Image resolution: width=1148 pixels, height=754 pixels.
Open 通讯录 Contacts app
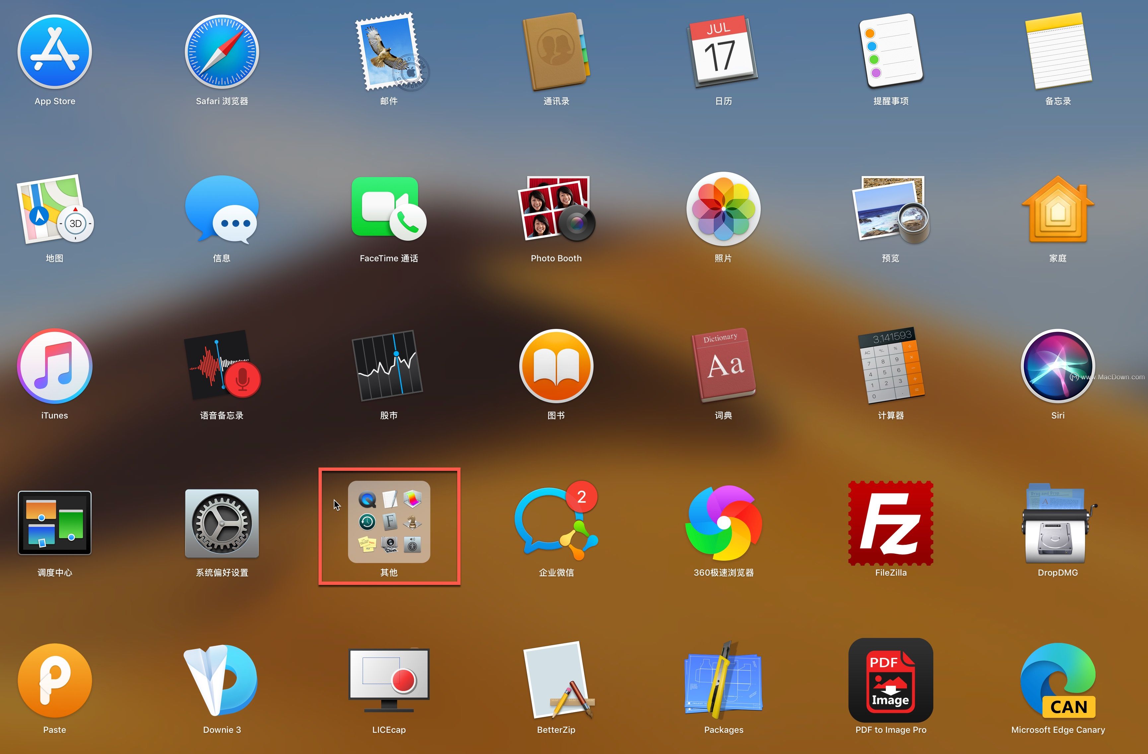tap(556, 52)
